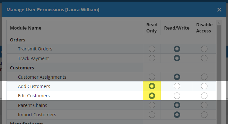Set Transmit Orders to Read Only
Screen dimensions: 228x124
pyautogui.click(x=152, y=49)
